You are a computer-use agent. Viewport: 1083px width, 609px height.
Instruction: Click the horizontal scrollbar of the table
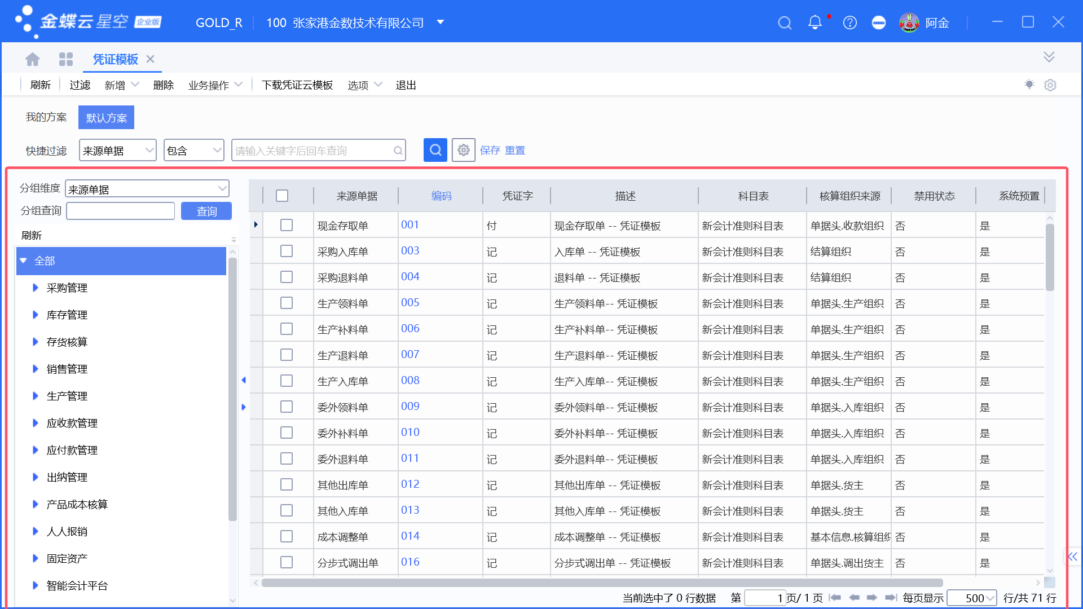pyautogui.click(x=602, y=582)
